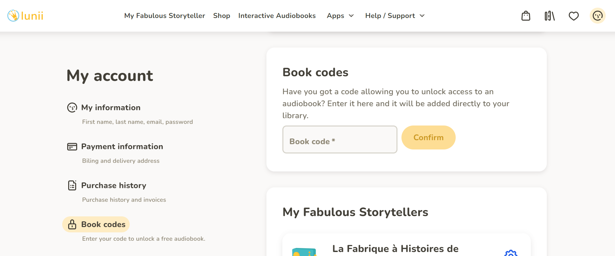Screen dimensions: 615x256
Task: Click 'Purchase history and invoices' text
Action: coord(124,200)
